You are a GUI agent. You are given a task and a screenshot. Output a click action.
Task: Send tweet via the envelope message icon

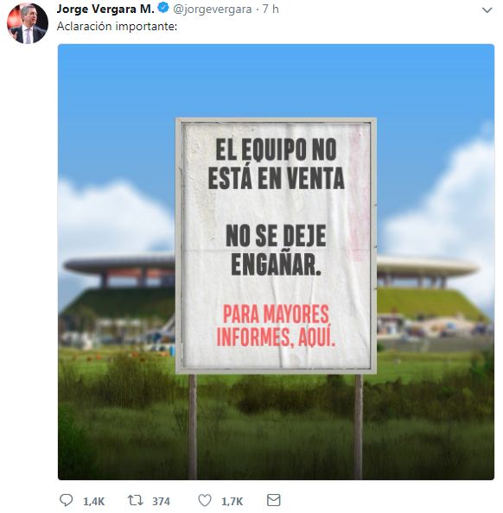(x=273, y=500)
